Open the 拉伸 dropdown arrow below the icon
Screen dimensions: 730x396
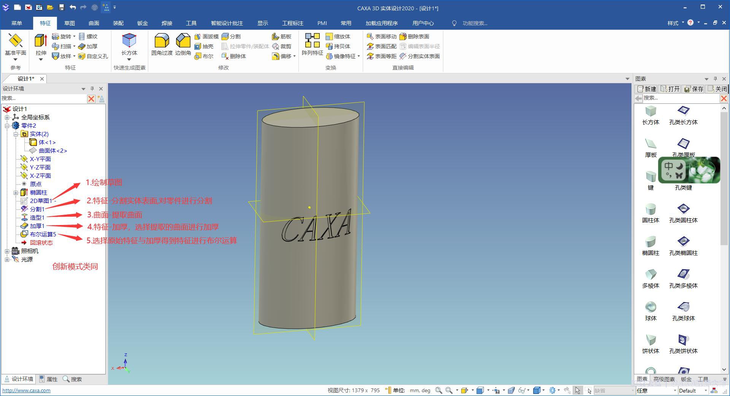[41, 60]
